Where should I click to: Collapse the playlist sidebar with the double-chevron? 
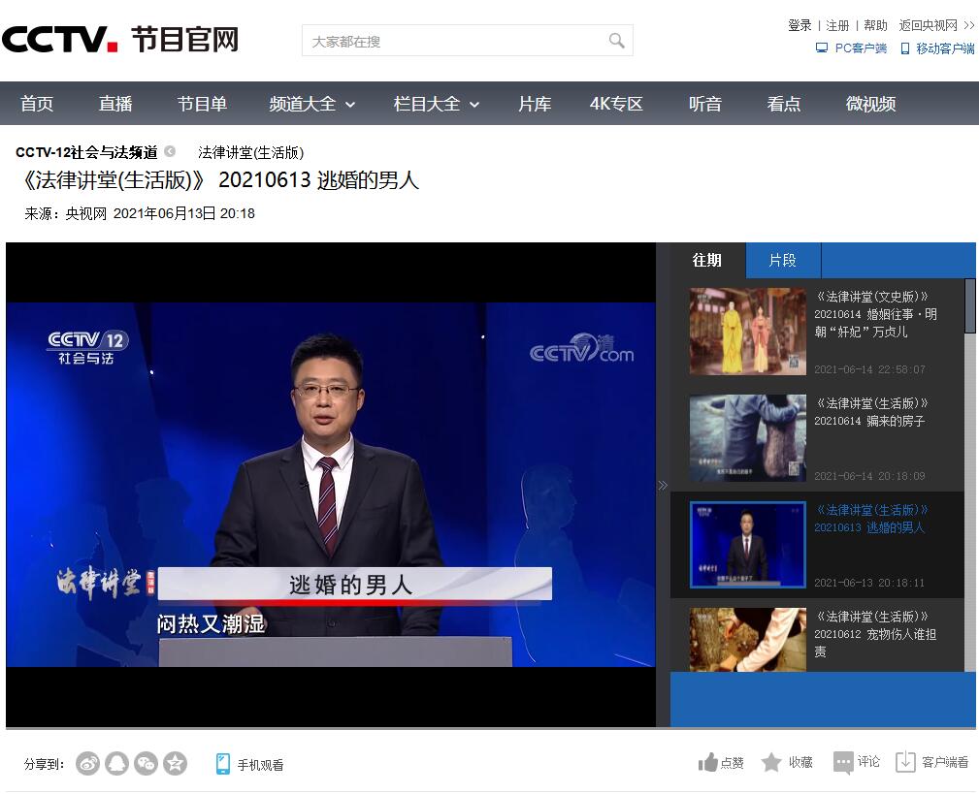tap(663, 486)
